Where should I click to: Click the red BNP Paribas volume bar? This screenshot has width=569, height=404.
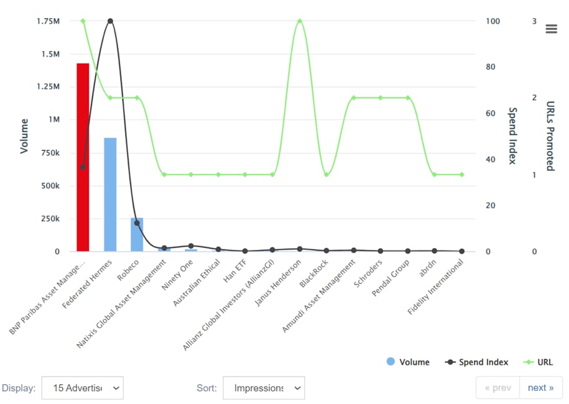tap(83, 157)
